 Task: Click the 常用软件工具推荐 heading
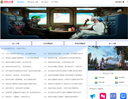pyautogui.click(x=96, y=89)
